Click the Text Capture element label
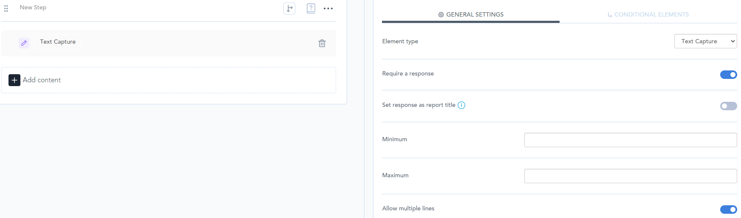This screenshot has height=218, width=741. pyautogui.click(x=58, y=42)
